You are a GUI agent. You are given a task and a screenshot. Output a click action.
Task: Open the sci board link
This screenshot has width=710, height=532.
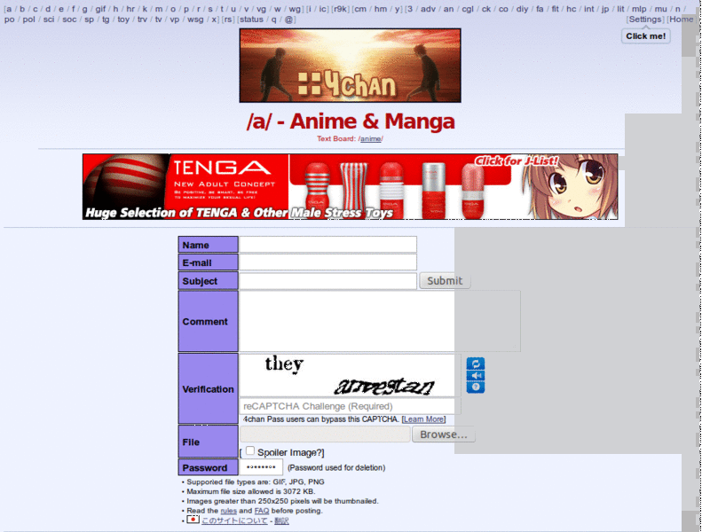pyautogui.click(x=49, y=20)
